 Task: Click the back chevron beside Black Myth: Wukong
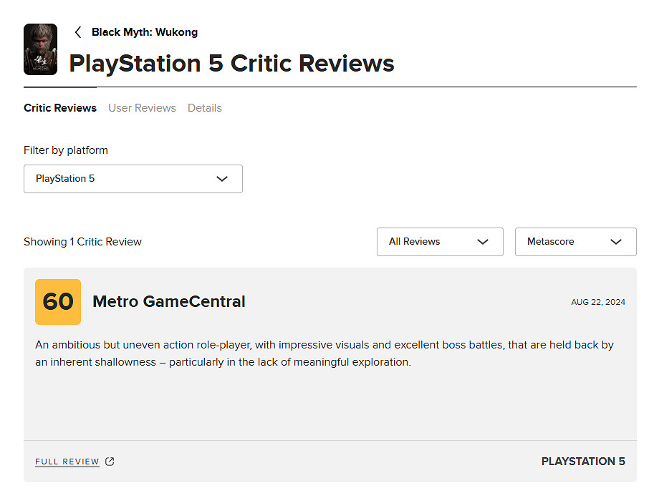[78, 32]
